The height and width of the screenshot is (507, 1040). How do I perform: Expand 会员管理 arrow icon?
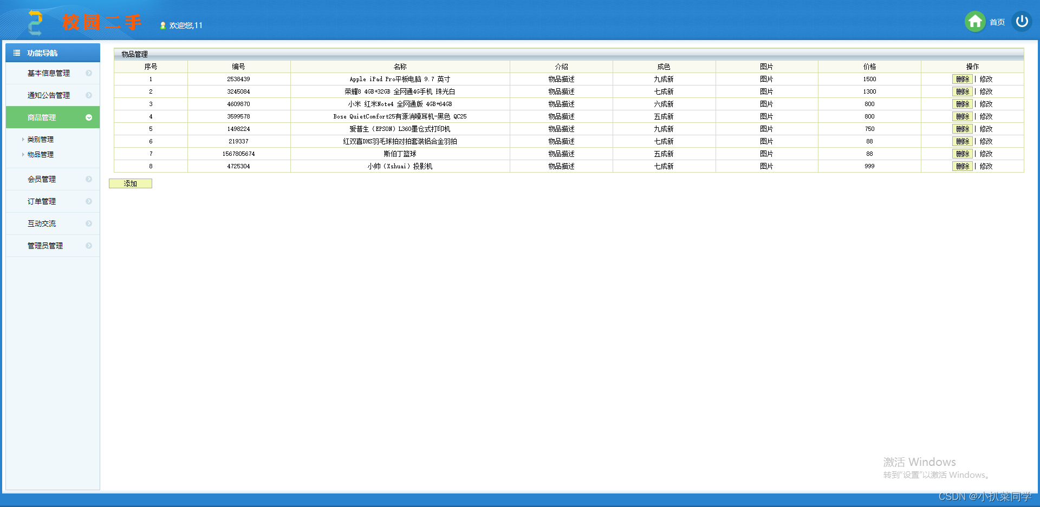89,179
